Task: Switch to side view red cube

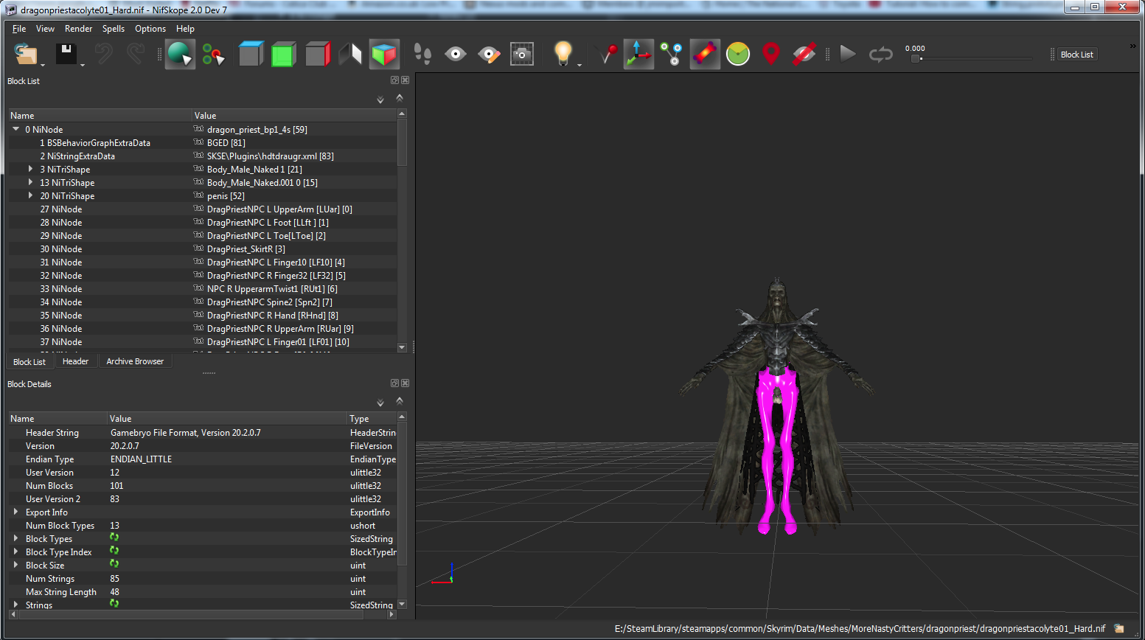Action: coord(317,54)
